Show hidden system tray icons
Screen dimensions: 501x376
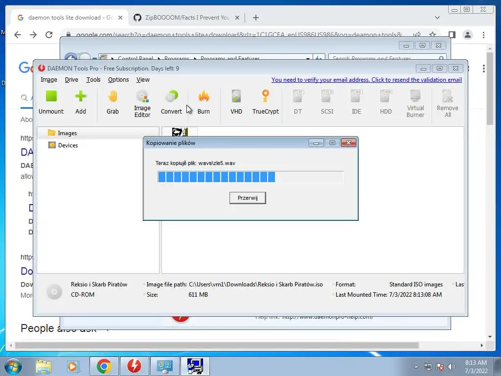(x=416, y=367)
